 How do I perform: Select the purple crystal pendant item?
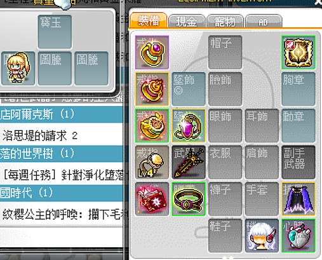pos(189,126)
